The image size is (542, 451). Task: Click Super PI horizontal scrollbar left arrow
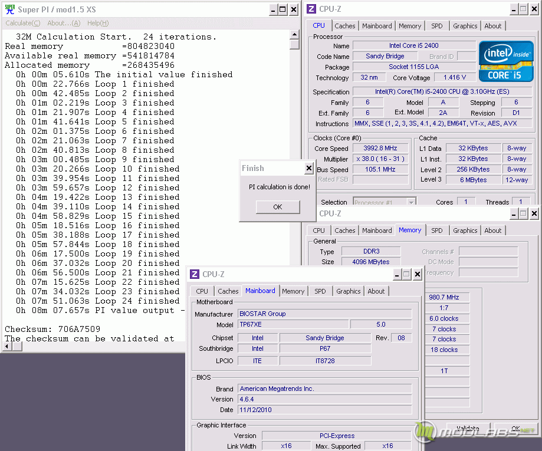[x=6, y=346]
